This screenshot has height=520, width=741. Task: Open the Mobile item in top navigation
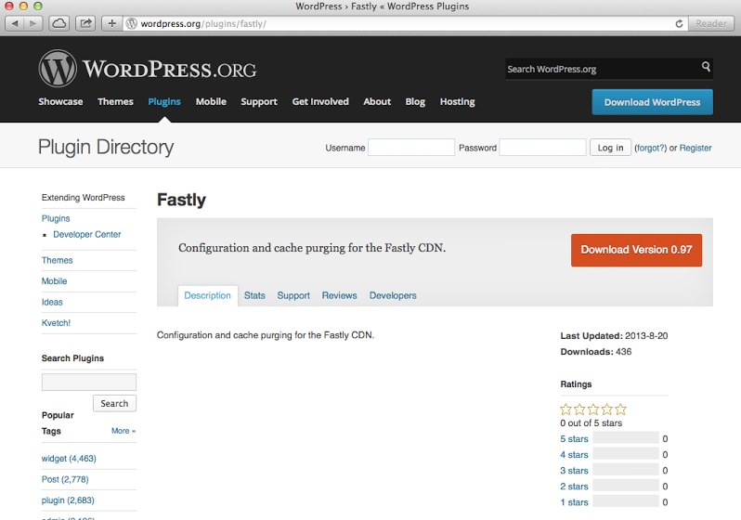pos(211,101)
